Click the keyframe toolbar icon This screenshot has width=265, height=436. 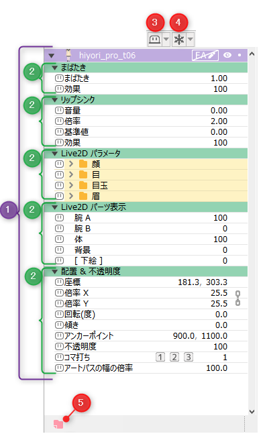[x=154, y=40]
